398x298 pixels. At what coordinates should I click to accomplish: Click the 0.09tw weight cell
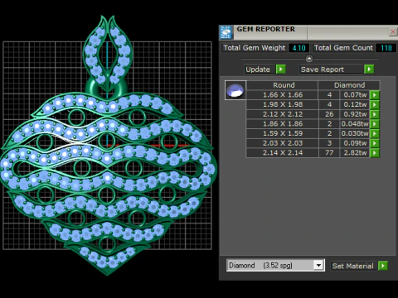tap(355, 143)
